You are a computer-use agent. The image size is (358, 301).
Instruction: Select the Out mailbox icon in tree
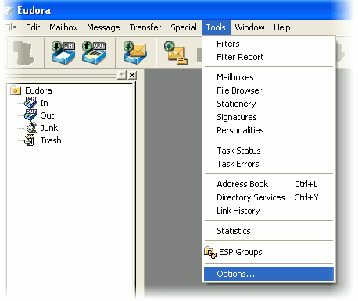(30, 115)
